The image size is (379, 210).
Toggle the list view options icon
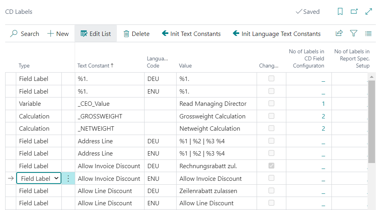click(x=368, y=34)
